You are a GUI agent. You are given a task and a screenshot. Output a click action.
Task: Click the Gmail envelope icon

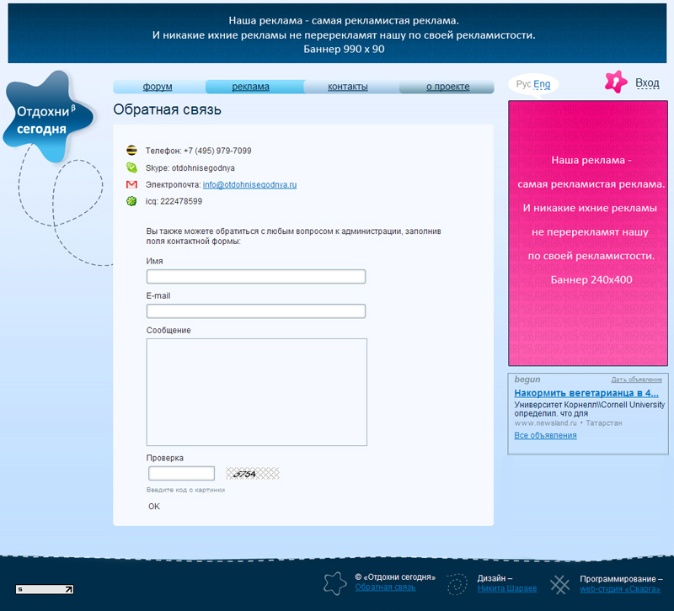tap(131, 184)
